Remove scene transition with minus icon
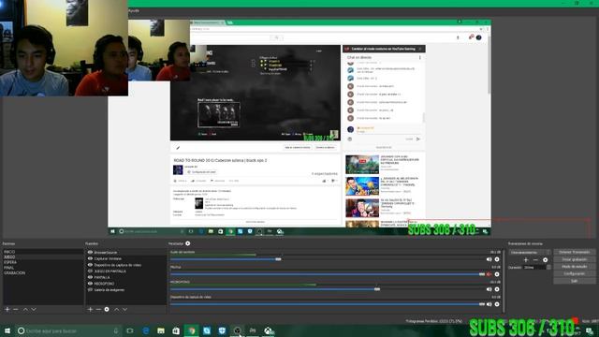 tap(535, 260)
